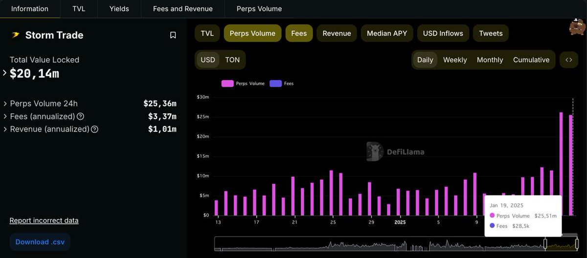This screenshot has height=258, width=587.
Task: Click the $20,14m TVL value
Action: 34,73
